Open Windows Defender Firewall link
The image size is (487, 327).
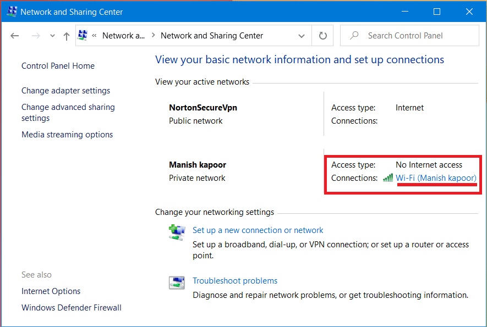click(x=72, y=308)
